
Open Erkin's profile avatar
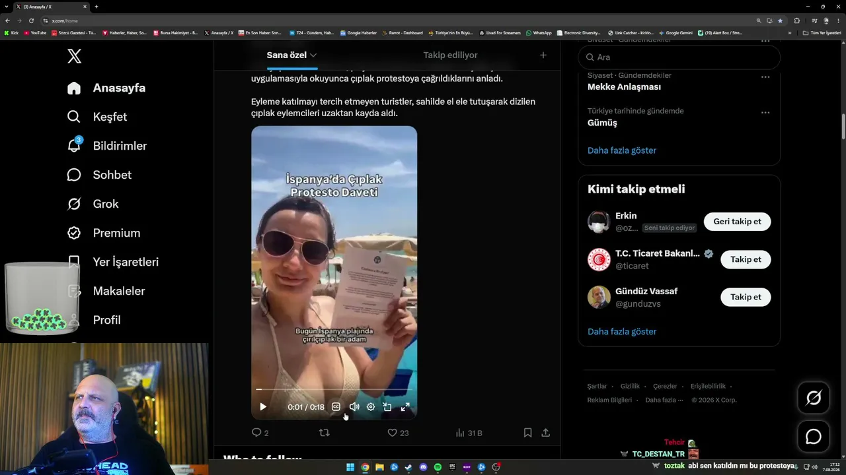pos(599,222)
